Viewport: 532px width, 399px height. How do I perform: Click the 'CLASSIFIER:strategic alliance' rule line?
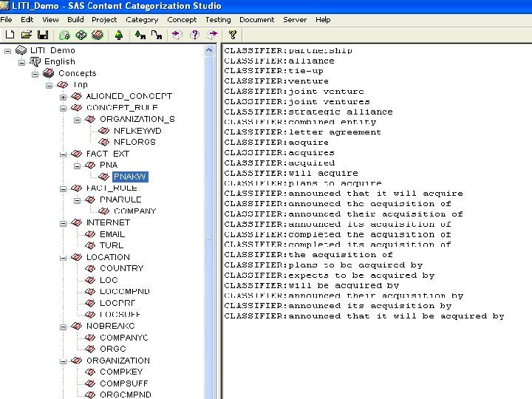coord(308,112)
